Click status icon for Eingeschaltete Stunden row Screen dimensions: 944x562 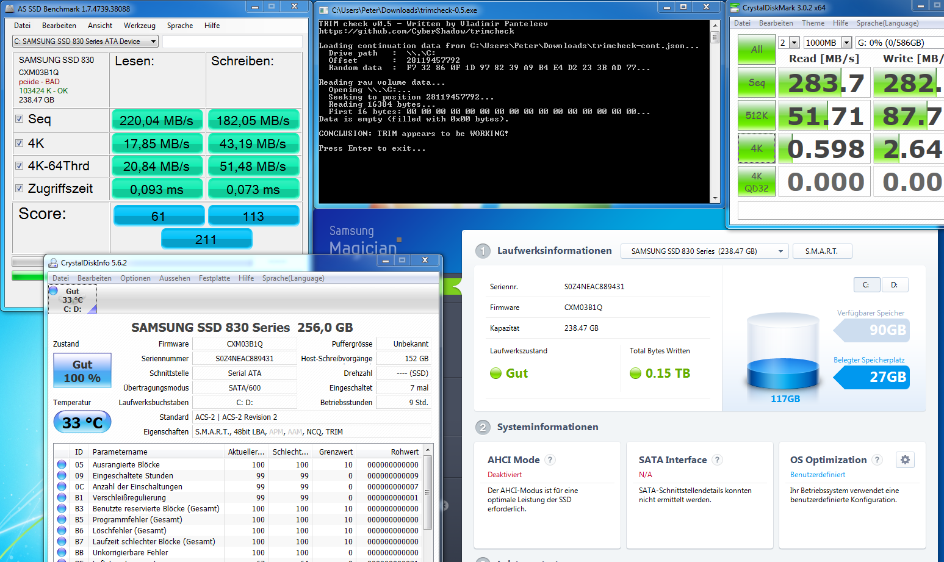(62, 475)
